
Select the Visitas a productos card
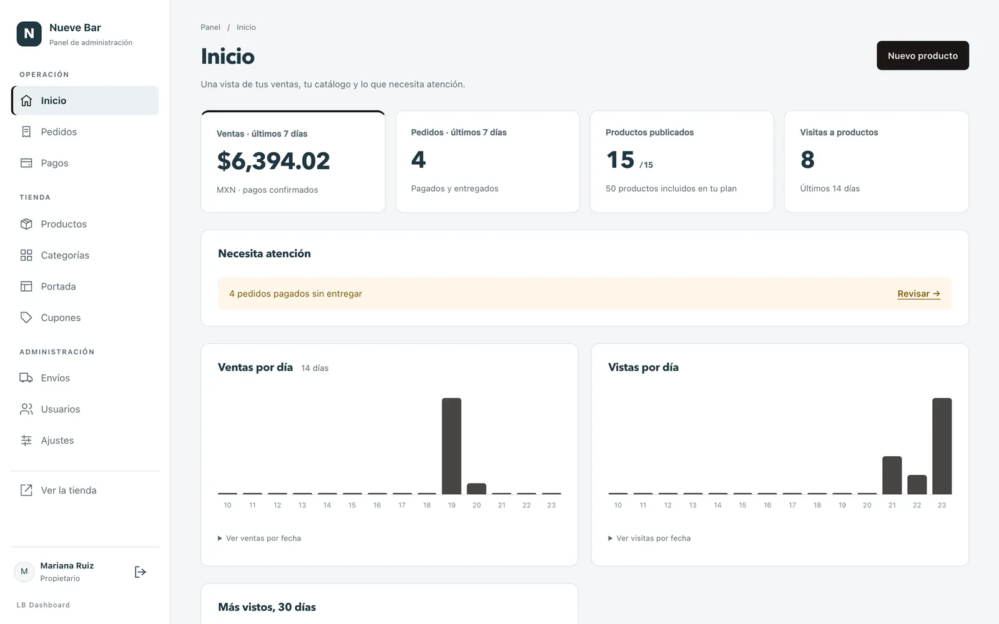point(876,162)
